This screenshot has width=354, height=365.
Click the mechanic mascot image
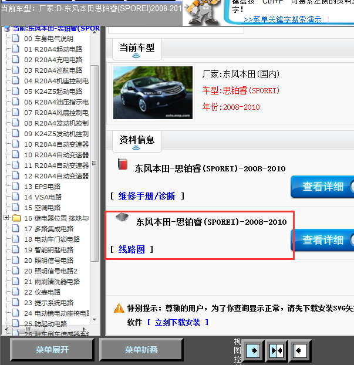[203, 12]
